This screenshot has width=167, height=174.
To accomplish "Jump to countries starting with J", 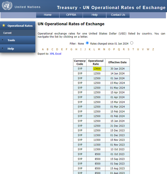I will click(85, 49).
